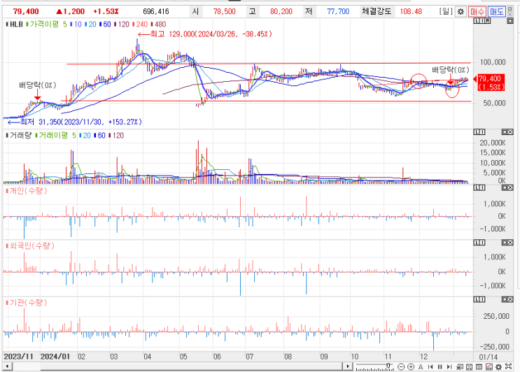This screenshot has width=520, height=372.
Task: Click the horizontal chart scrollbar thumb
Action: click(191, 366)
